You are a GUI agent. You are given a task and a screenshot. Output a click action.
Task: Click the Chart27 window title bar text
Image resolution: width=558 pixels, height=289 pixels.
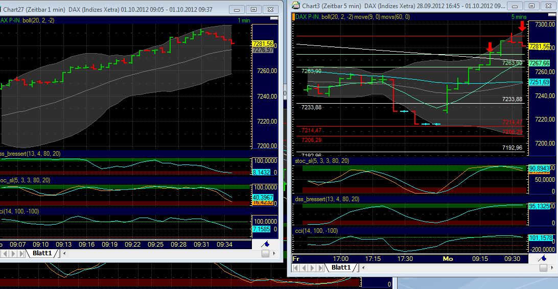(107, 10)
